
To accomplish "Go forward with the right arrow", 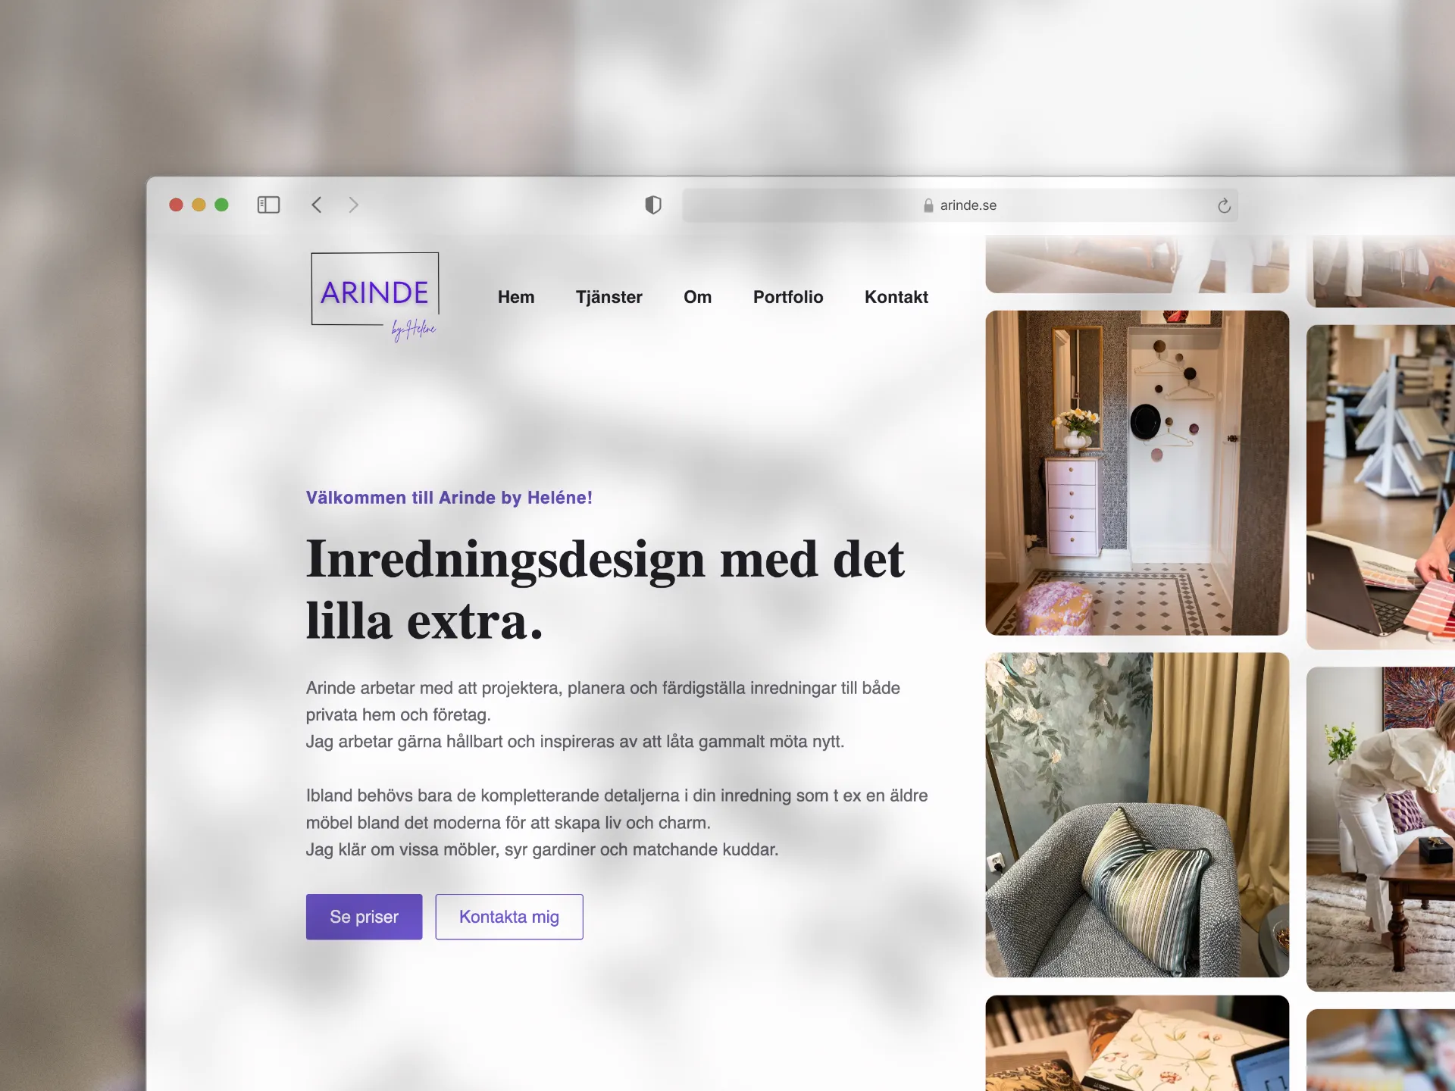I will 353,205.
